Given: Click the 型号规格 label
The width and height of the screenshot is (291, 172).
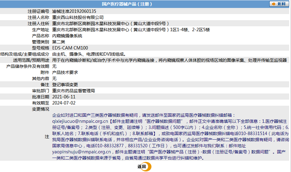Looking at the screenshot, I should [40, 48].
